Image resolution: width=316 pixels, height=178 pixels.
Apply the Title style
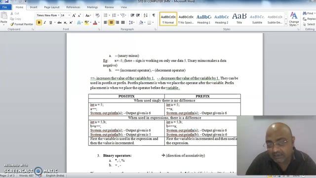point(239,19)
